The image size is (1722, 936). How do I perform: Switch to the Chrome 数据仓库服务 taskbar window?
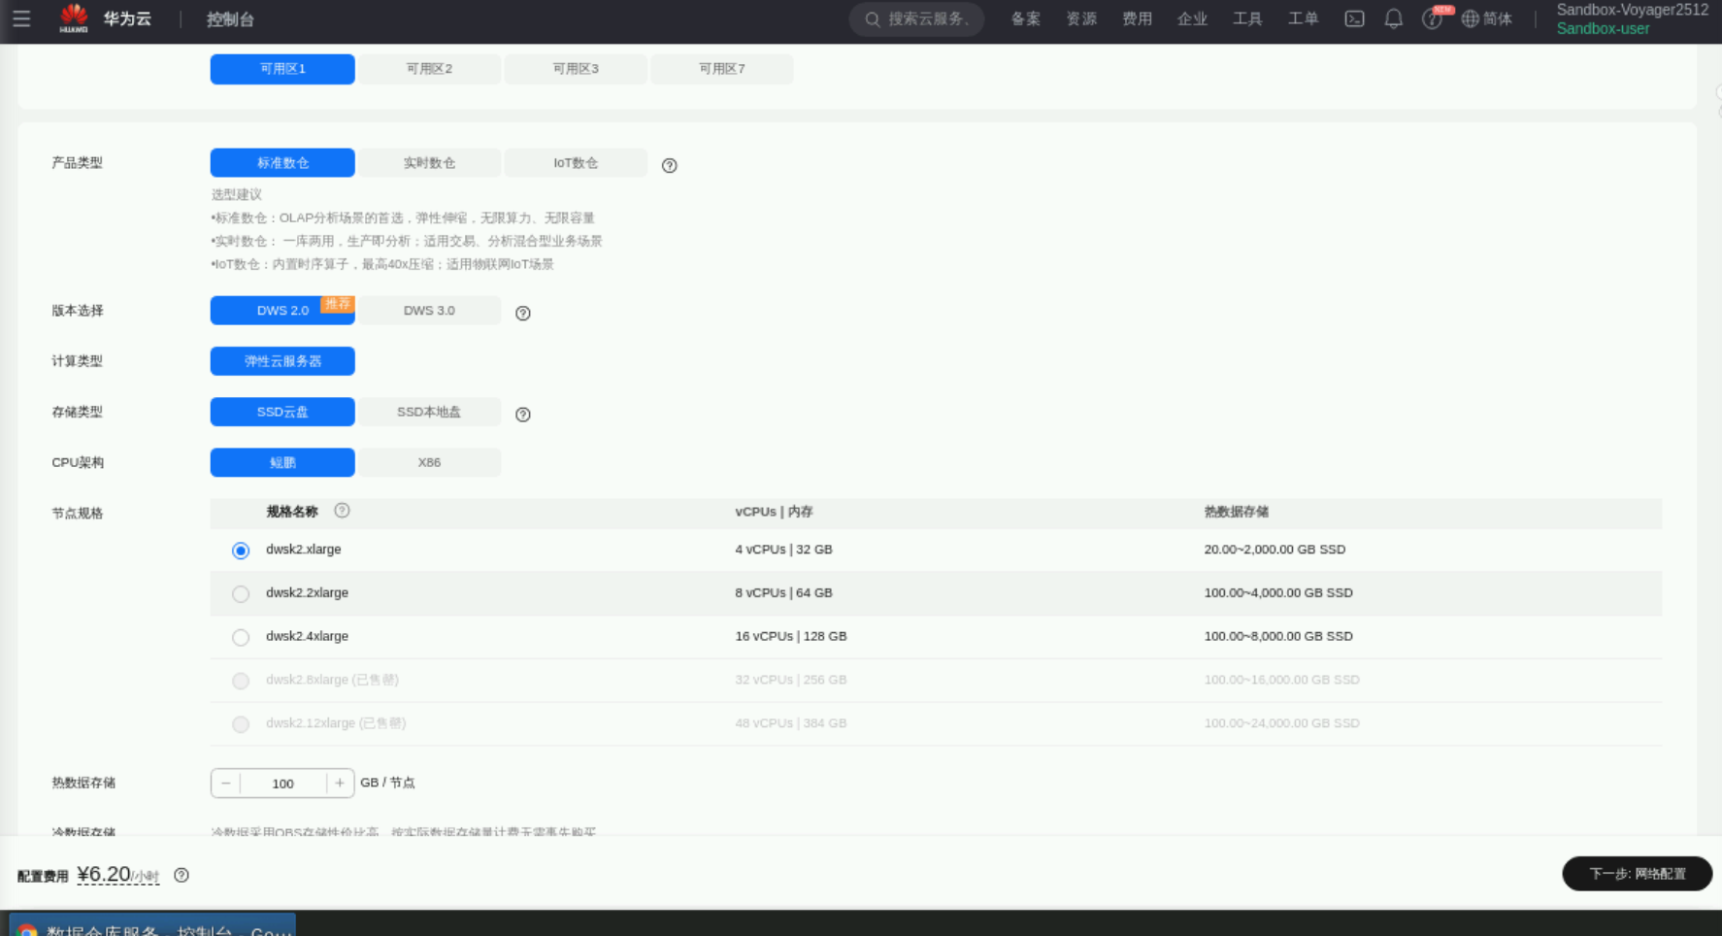pyautogui.click(x=152, y=924)
